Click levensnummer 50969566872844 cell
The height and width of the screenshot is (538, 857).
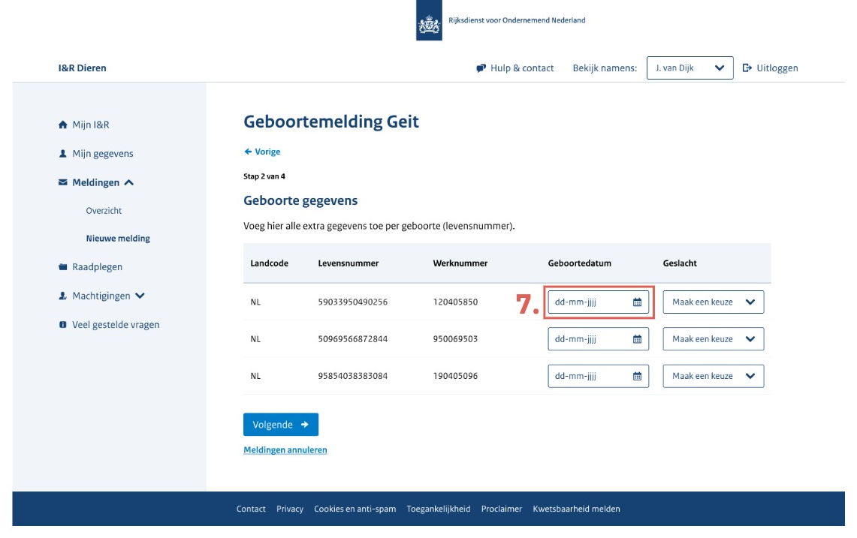pos(353,339)
